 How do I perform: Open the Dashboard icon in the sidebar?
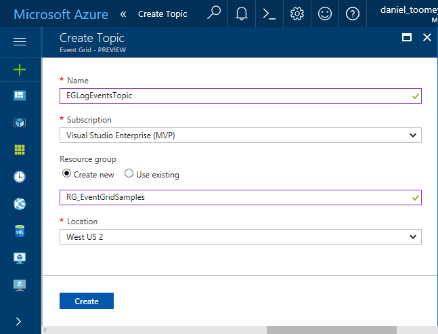pos(20,96)
